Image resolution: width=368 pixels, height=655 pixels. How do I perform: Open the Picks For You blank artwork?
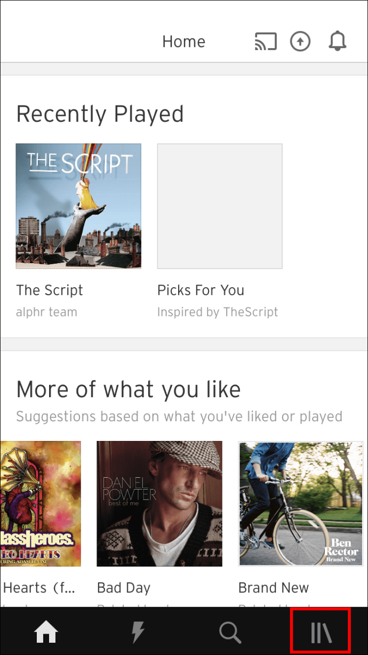click(219, 206)
